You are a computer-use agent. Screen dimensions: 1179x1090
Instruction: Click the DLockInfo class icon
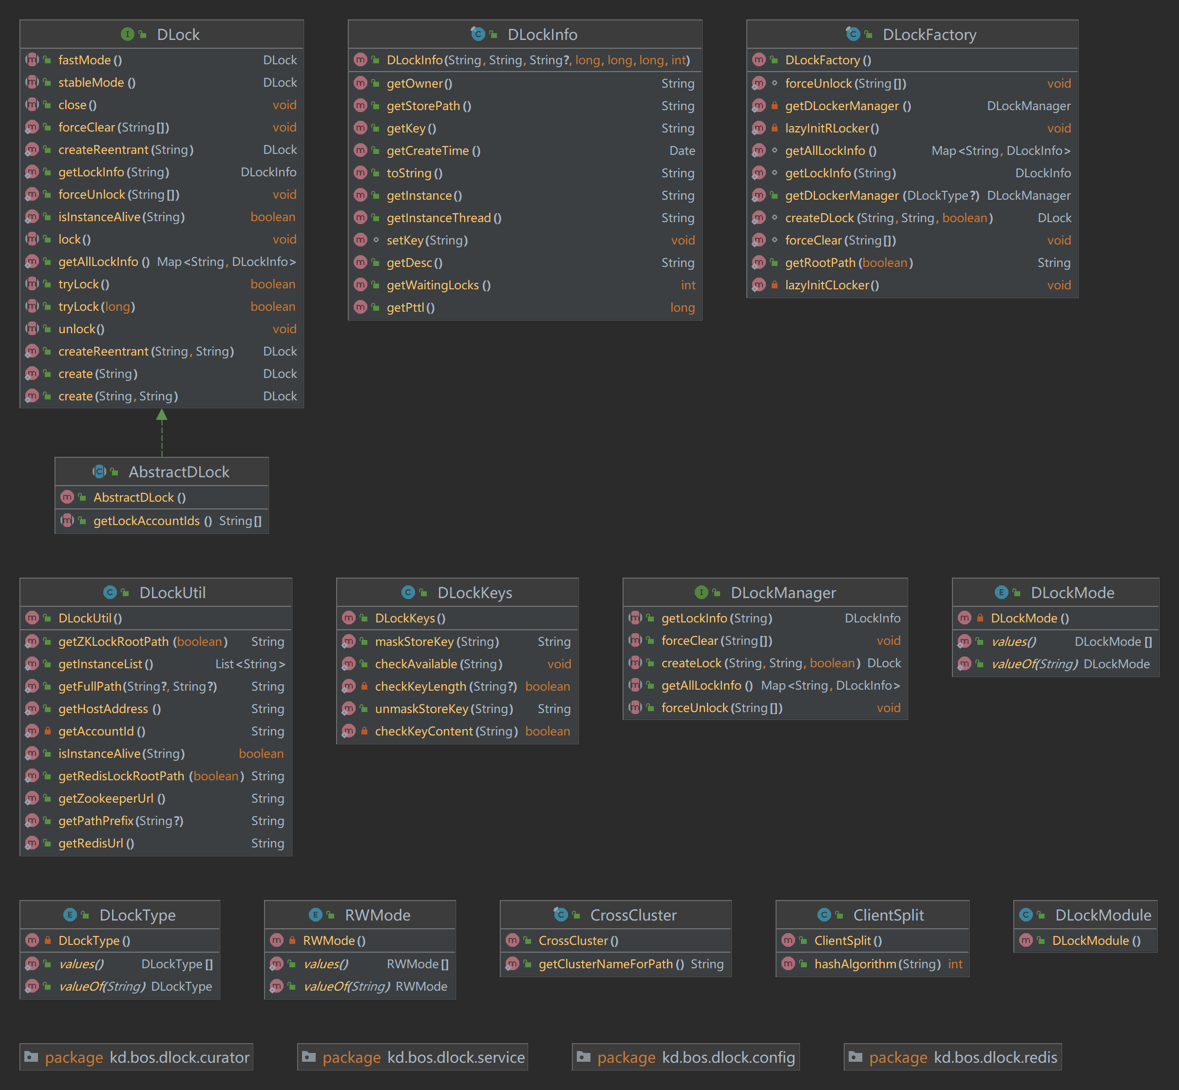478,34
